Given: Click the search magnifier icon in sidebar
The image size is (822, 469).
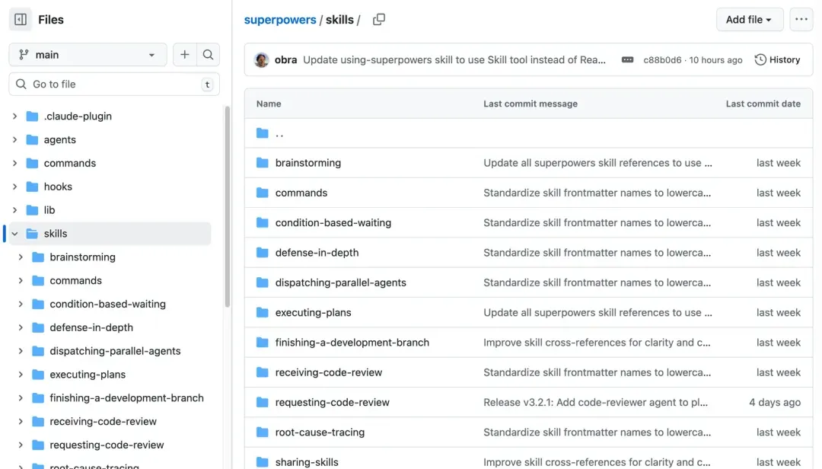Looking at the screenshot, I should coord(208,55).
